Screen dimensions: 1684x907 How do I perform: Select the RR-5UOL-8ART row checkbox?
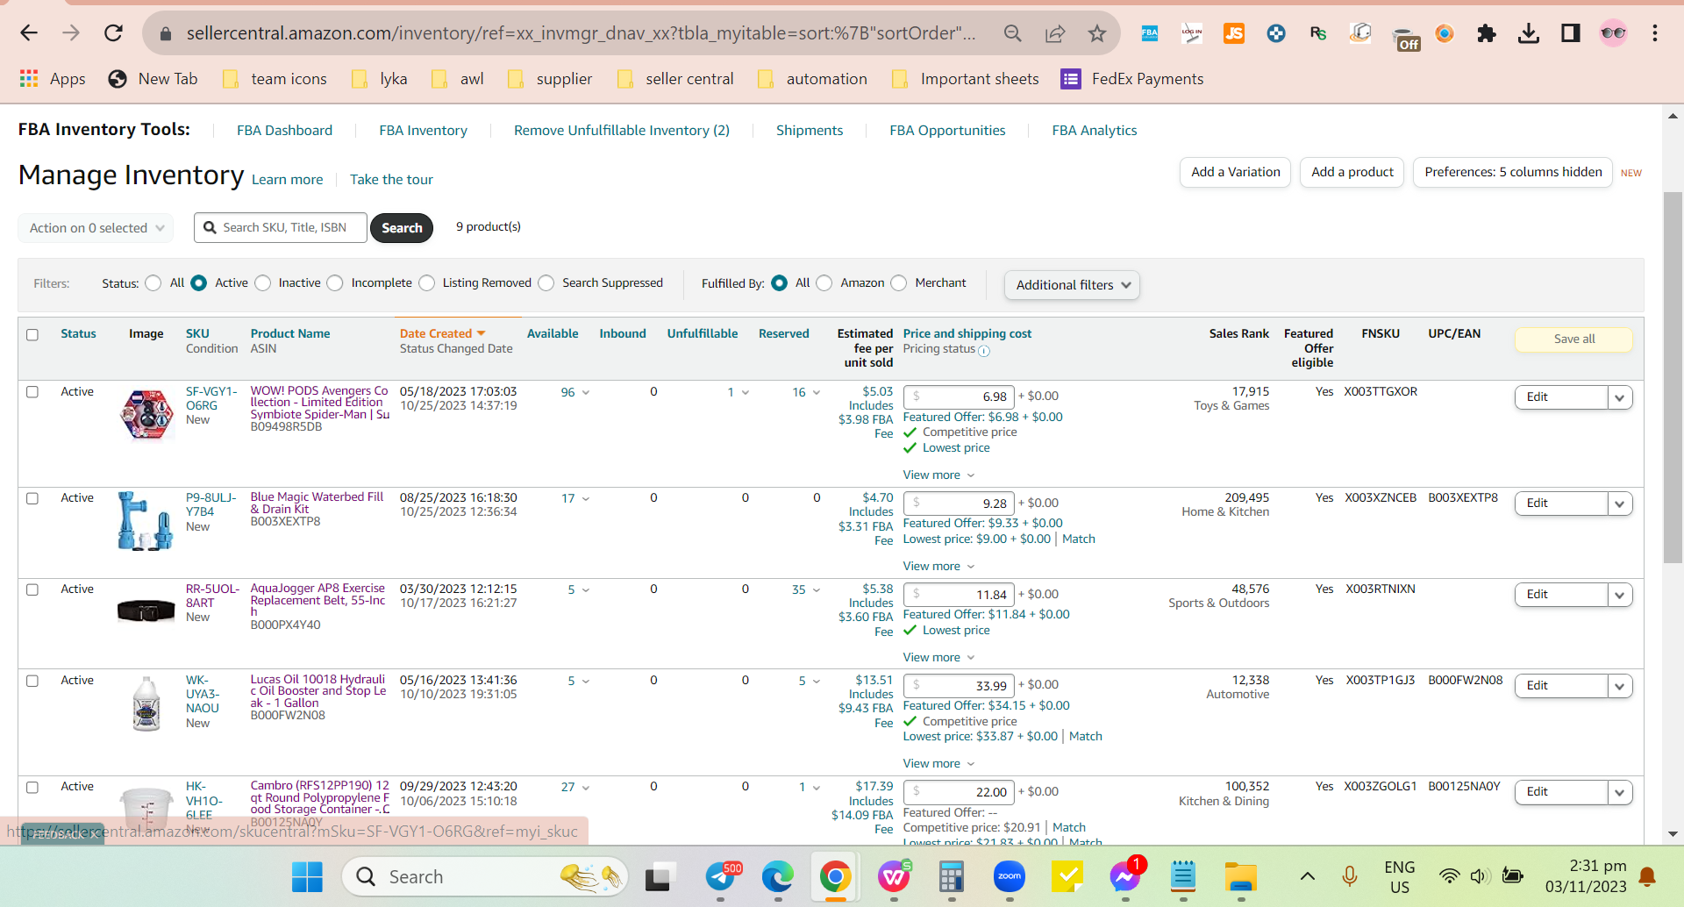click(x=32, y=589)
